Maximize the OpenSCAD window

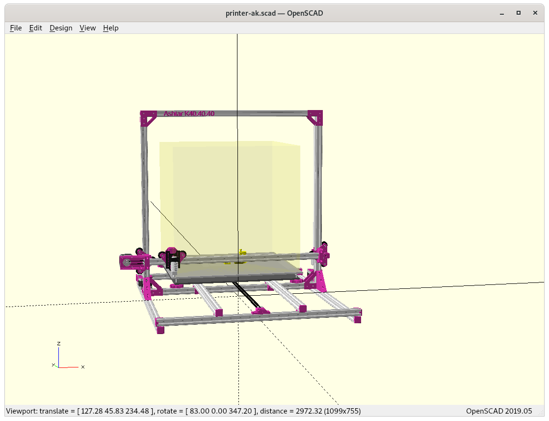[x=518, y=13]
